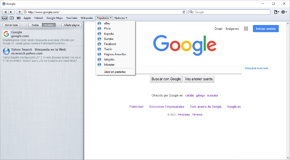Choose Tuenti from Populares menu
Image resolution: width=290 pixels, height=160 pixels.
pos(116,49)
